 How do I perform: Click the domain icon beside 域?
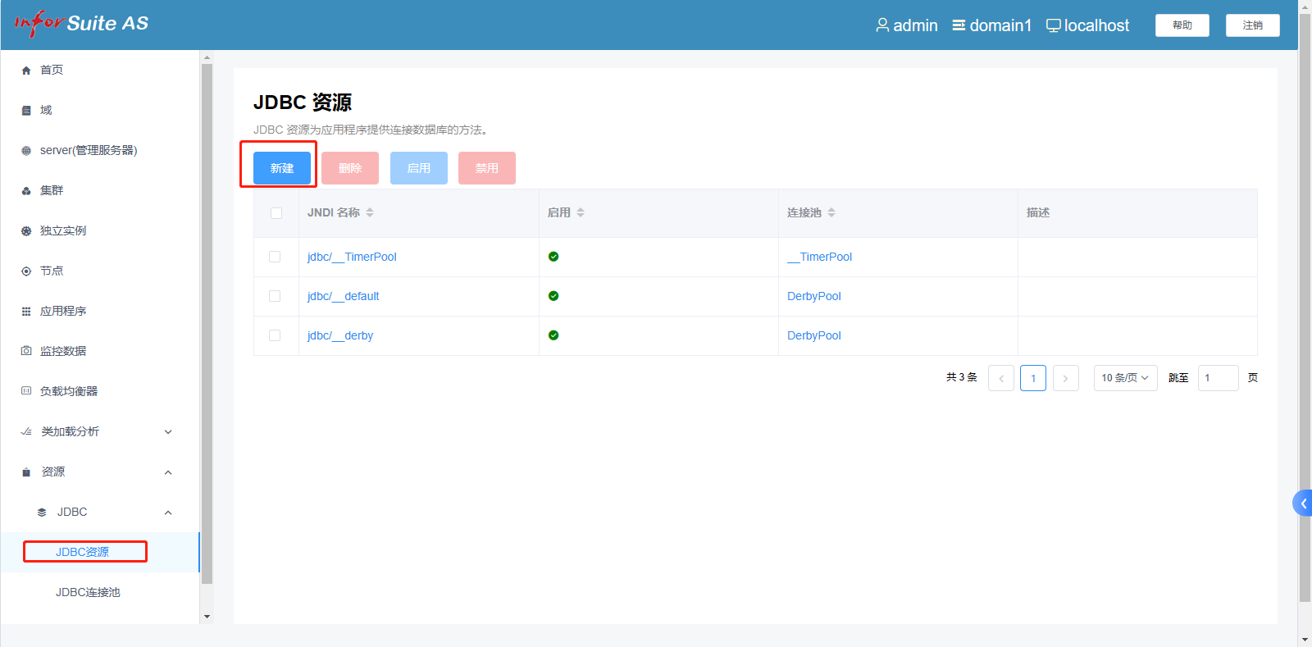pyautogui.click(x=26, y=111)
